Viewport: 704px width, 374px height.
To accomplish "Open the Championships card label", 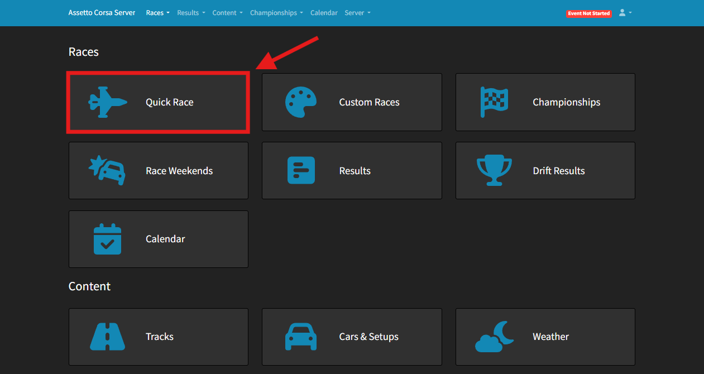I will pyautogui.click(x=566, y=102).
